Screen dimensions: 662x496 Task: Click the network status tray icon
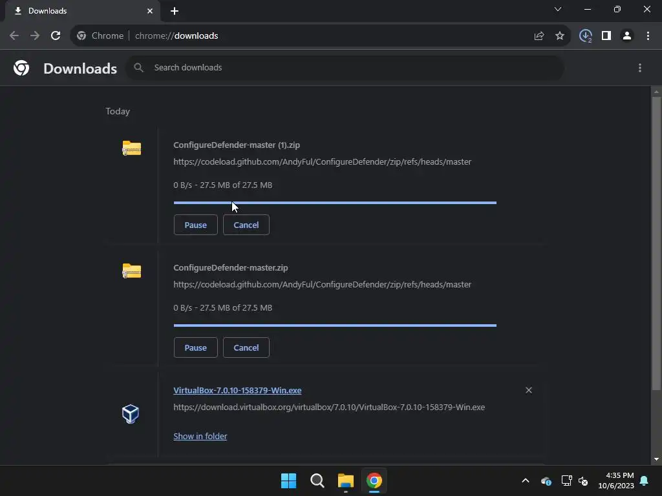(566, 480)
